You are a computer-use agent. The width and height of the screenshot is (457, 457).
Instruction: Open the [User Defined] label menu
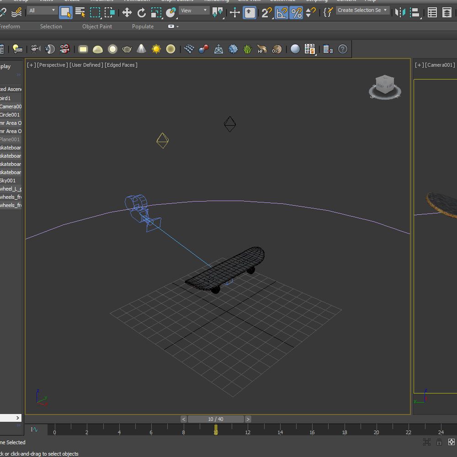[86, 65]
